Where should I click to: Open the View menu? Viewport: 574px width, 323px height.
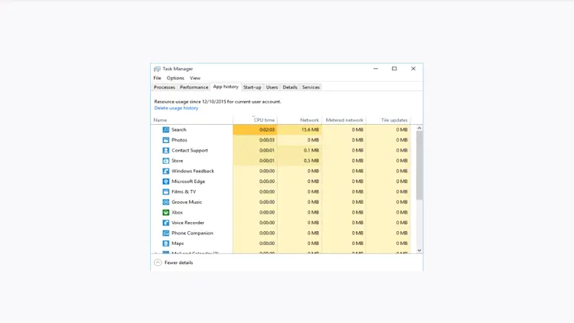[x=195, y=78]
